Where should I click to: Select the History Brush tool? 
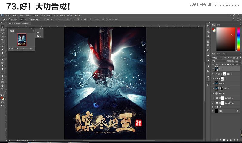[x=2, y=56]
